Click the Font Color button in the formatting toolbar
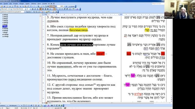This screenshot has height=109, width=195. pyautogui.click(x=77, y=9)
